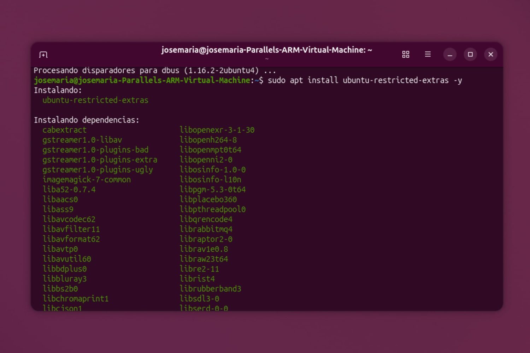Click the 'libaacs0' entry
This screenshot has height=353, width=530.
click(x=60, y=199)
